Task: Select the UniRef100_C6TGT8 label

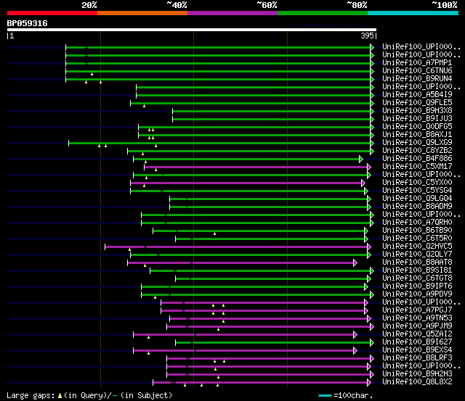Action: 417,278
